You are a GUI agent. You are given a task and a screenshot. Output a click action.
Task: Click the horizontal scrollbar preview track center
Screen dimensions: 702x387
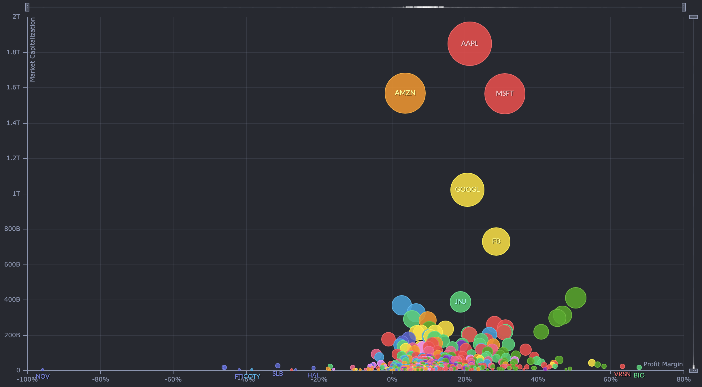point(355,7)
